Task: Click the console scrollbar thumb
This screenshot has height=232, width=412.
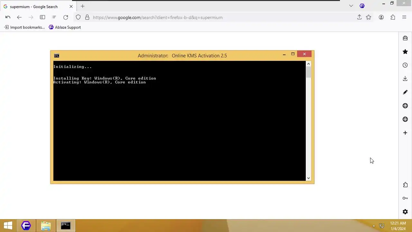Action: (308, 72)
